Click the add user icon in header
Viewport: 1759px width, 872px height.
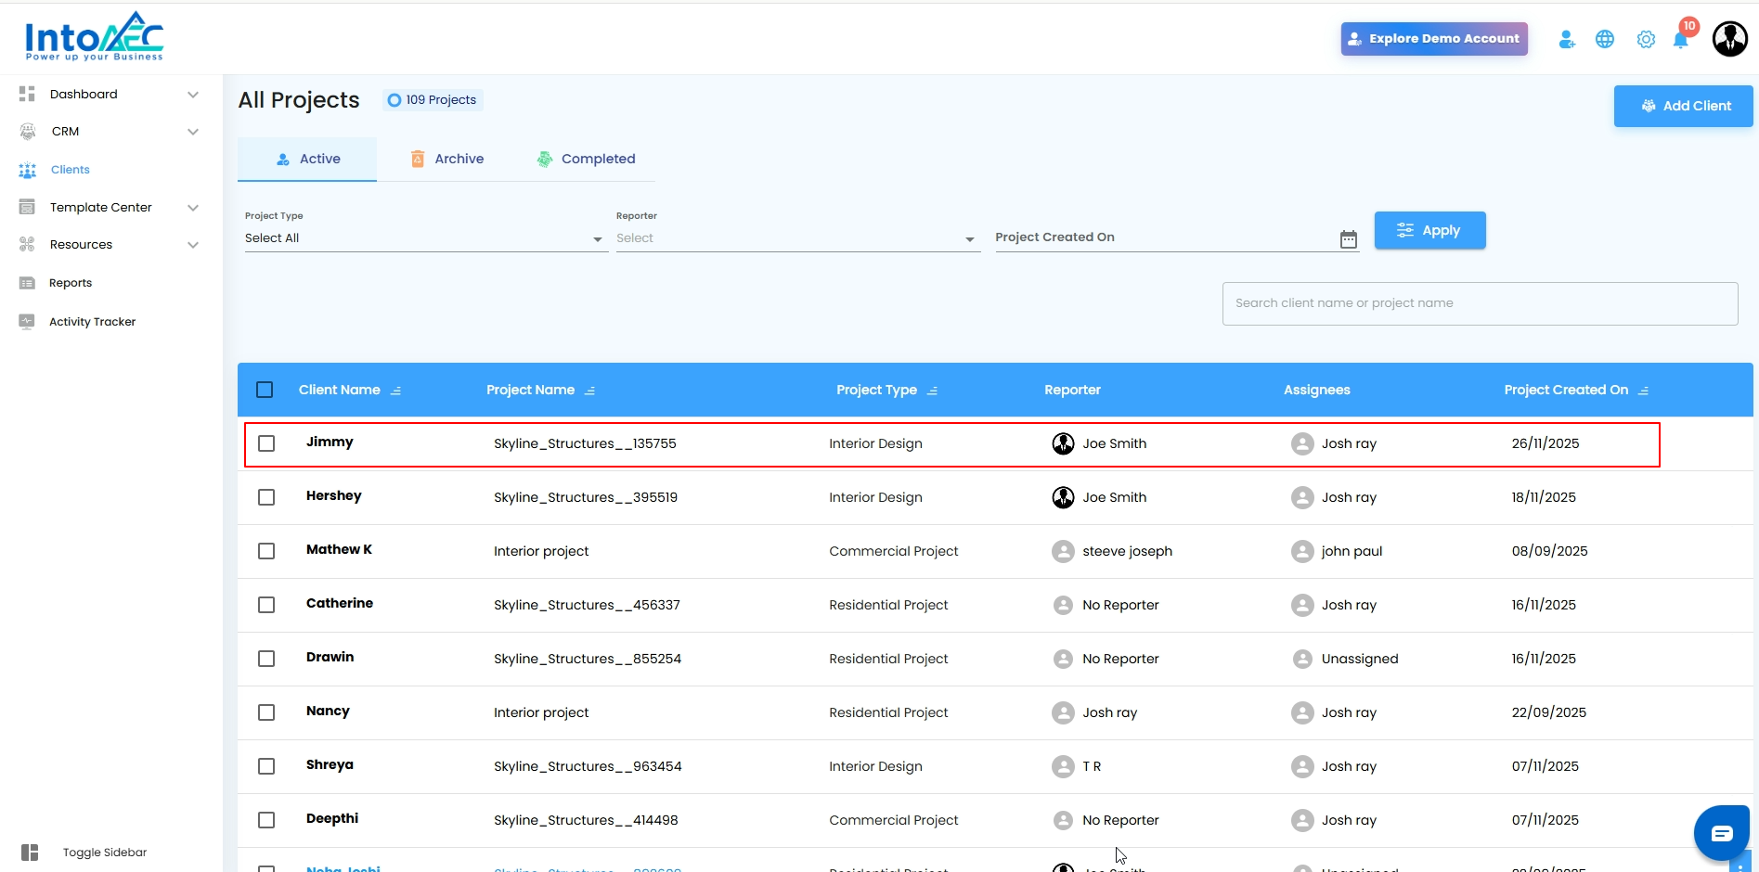tap(1567, 39)
